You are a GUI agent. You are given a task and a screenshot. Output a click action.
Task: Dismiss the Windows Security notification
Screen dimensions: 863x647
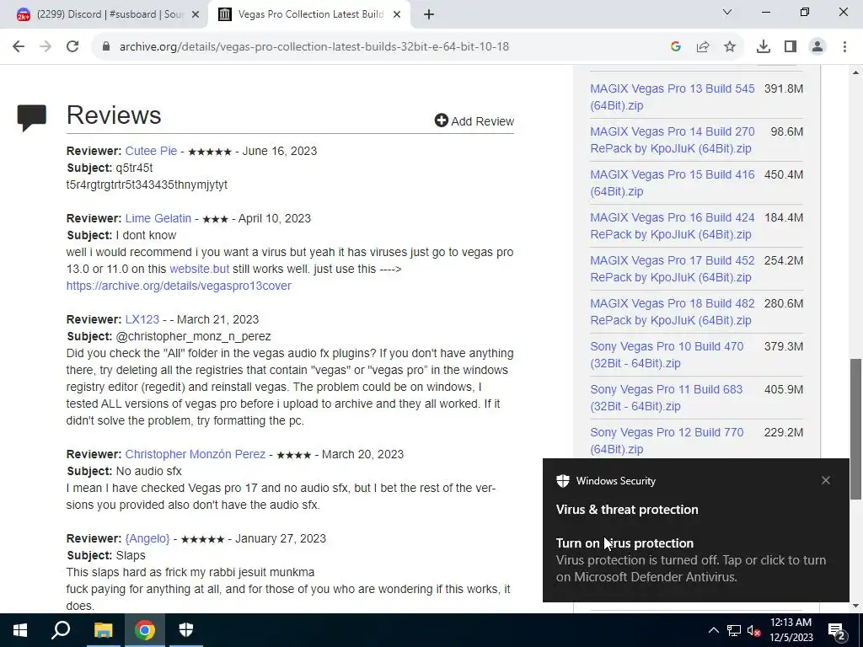click(826, 480)
